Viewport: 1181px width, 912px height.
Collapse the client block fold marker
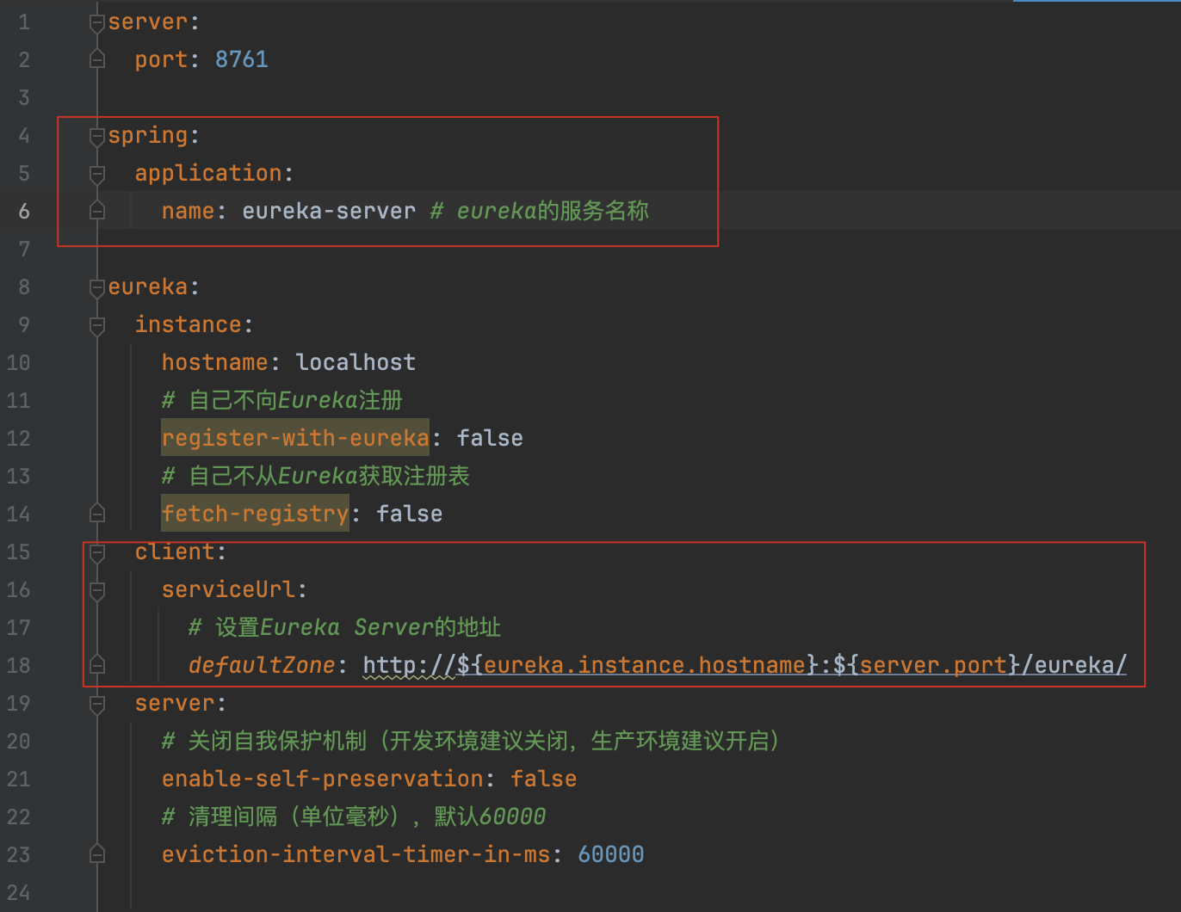97,553
